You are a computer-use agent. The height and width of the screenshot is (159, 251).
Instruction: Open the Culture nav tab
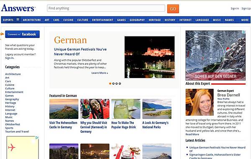[83, 20]
